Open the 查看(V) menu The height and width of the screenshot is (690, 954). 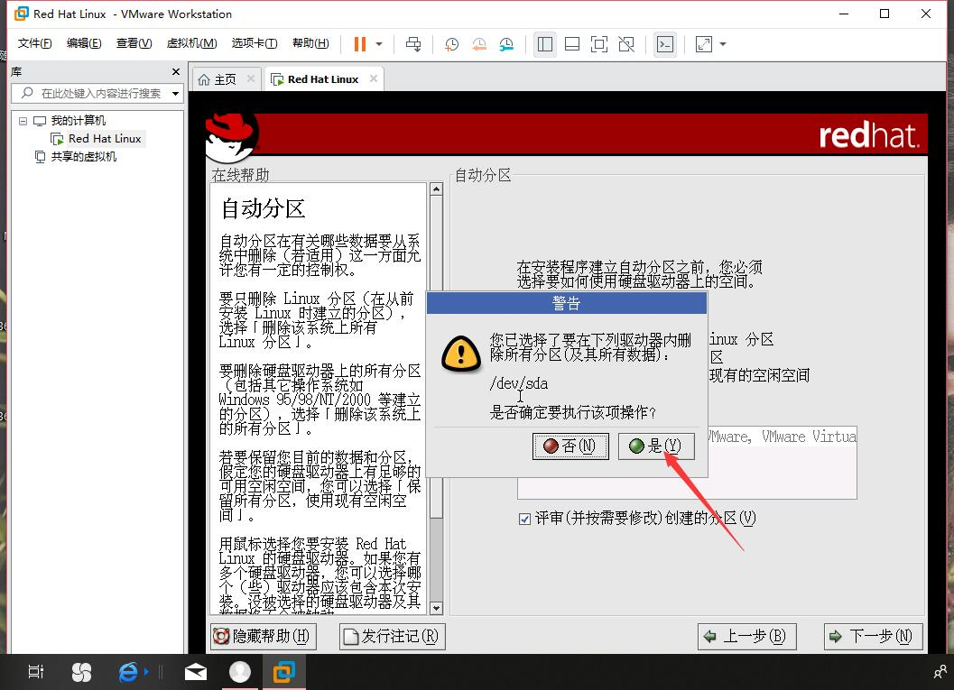[134, 43]
